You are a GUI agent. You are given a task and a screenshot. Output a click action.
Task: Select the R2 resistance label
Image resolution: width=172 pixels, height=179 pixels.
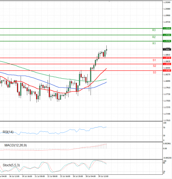click(154, 37)
